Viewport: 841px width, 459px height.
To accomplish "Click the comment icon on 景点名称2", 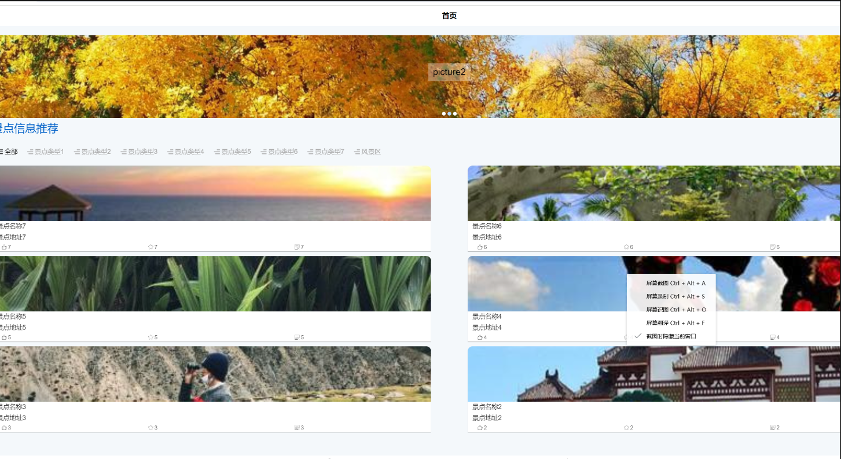I will pyautogui.click(x=773, y=428).
